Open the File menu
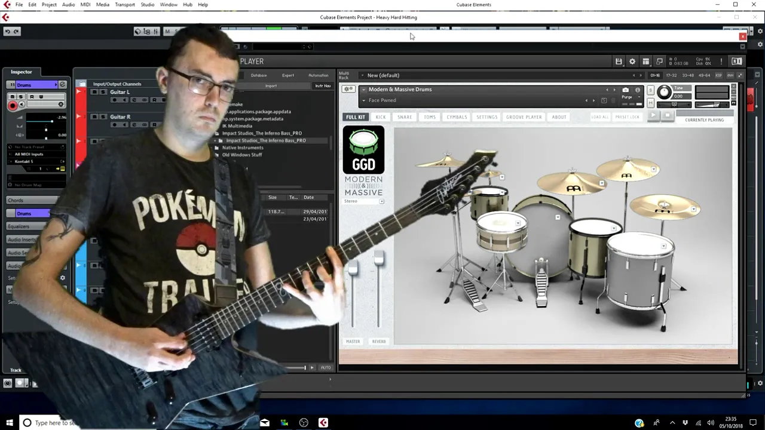 coord(19,5)
